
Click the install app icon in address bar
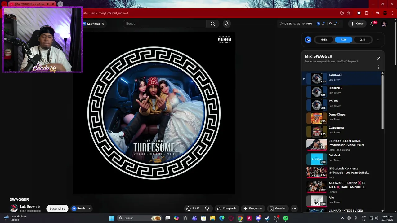[342, 13]
